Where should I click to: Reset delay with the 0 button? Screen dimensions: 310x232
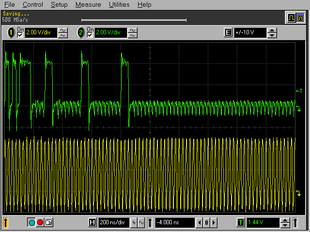pyautogui.click(x=206, y=223)
